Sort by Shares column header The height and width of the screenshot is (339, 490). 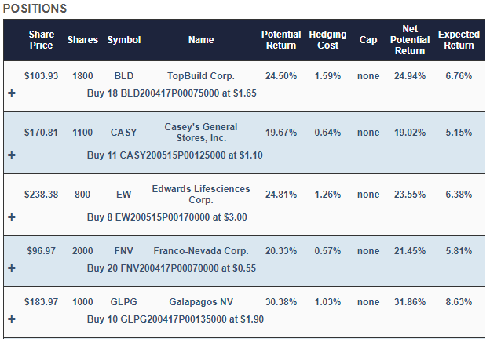[82, 40]
